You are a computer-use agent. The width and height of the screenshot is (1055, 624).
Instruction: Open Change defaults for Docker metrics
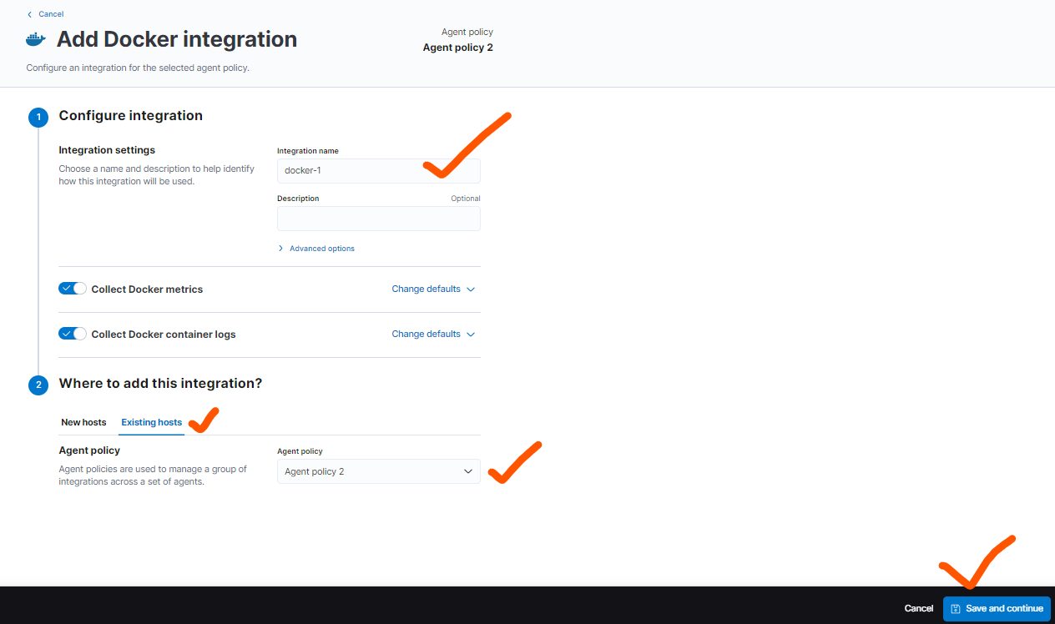426,289
